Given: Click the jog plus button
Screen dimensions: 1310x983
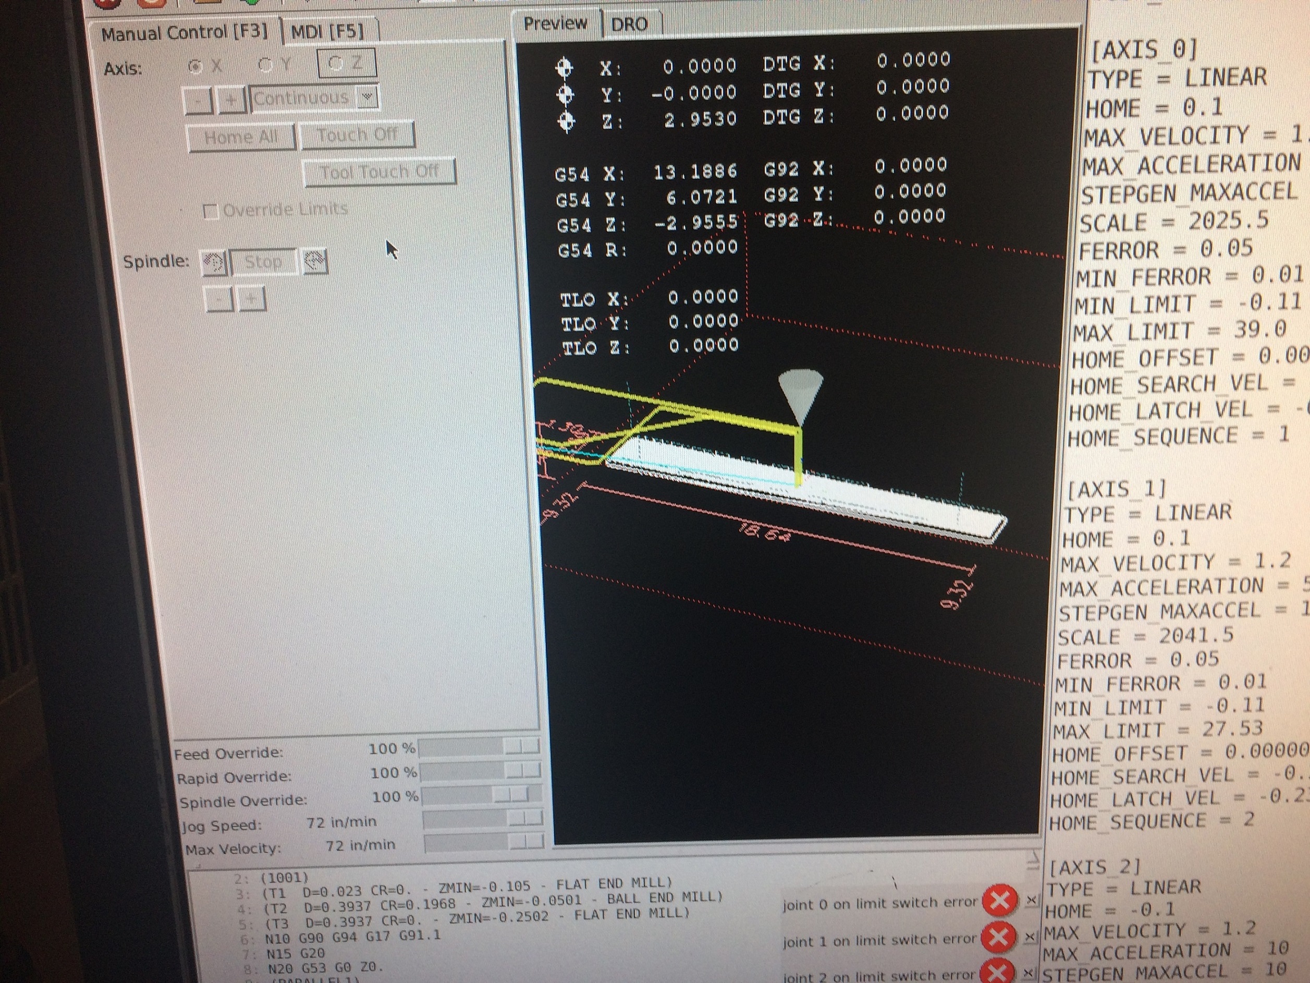Looking at the screenshot, I should pyautogui.click(x=231, y=100).
